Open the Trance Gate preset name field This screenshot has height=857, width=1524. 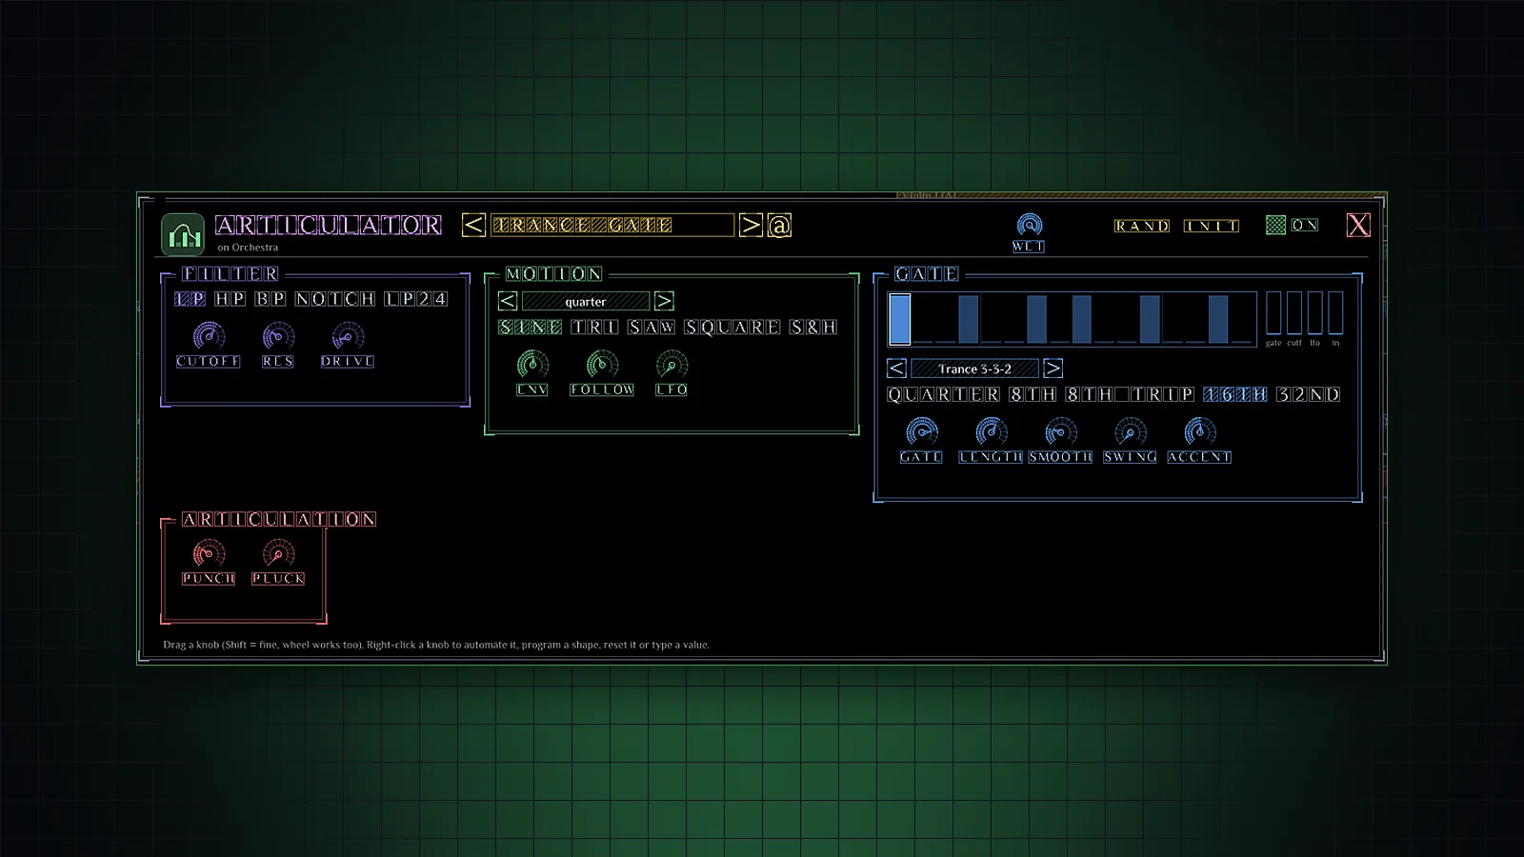coord(612,225)
